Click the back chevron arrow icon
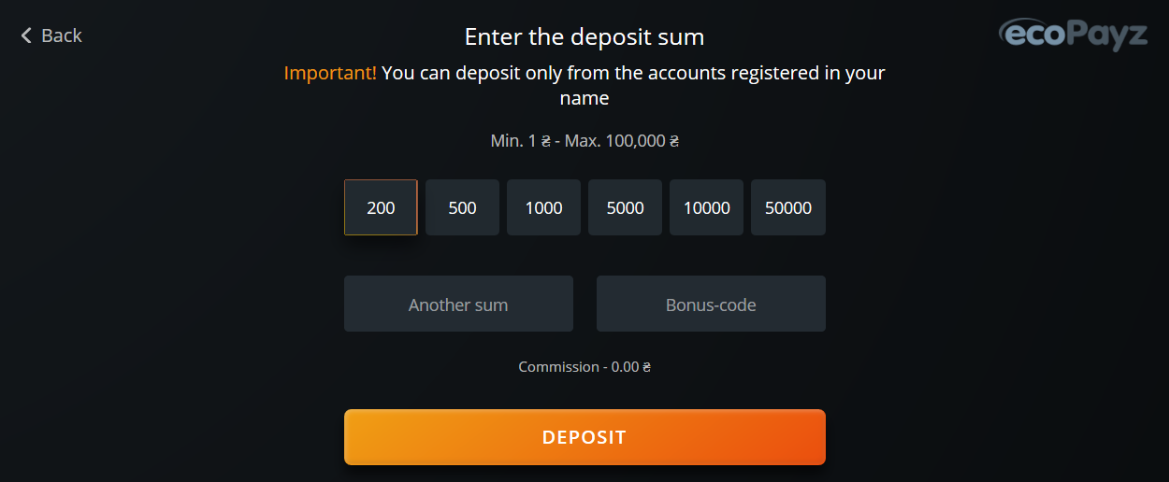Viewport: 1169px width, 482px height. click(26, 35)
